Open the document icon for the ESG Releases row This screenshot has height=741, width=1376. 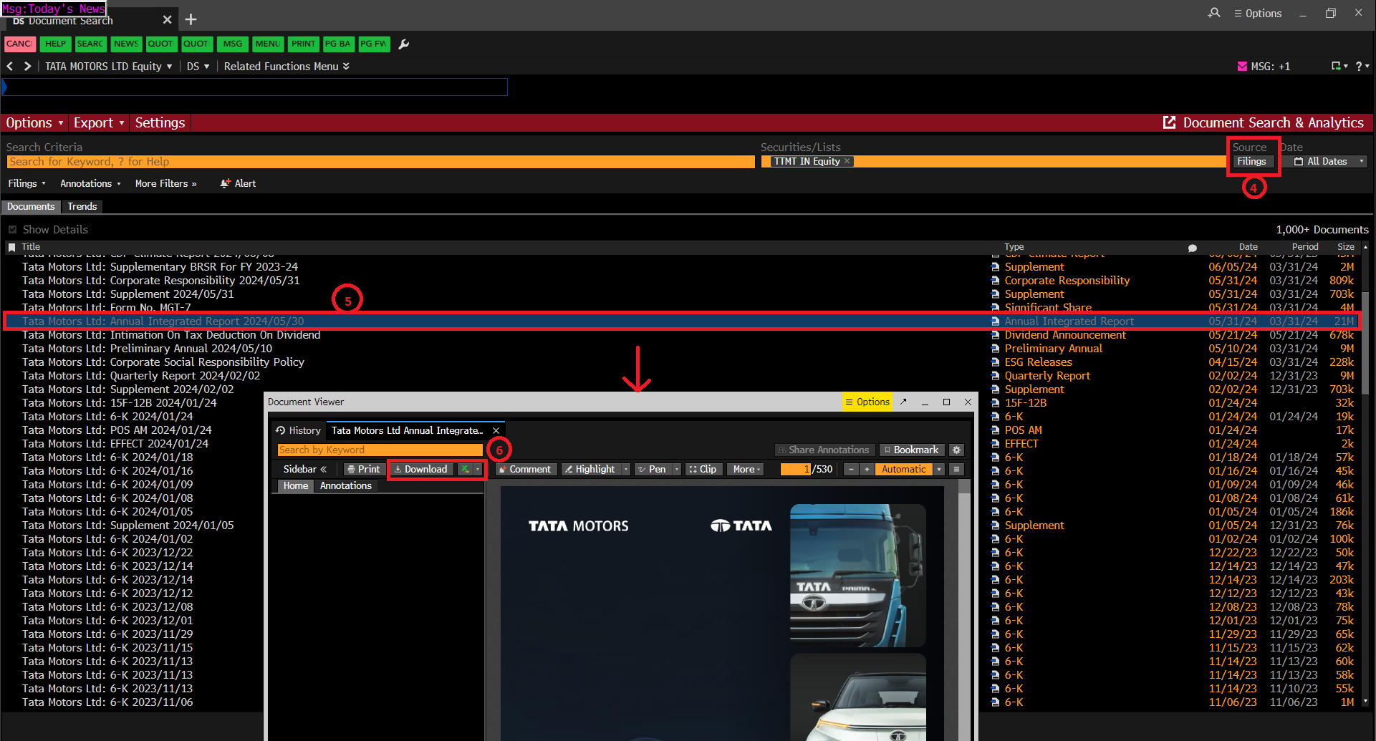click(x=996, y=362)
